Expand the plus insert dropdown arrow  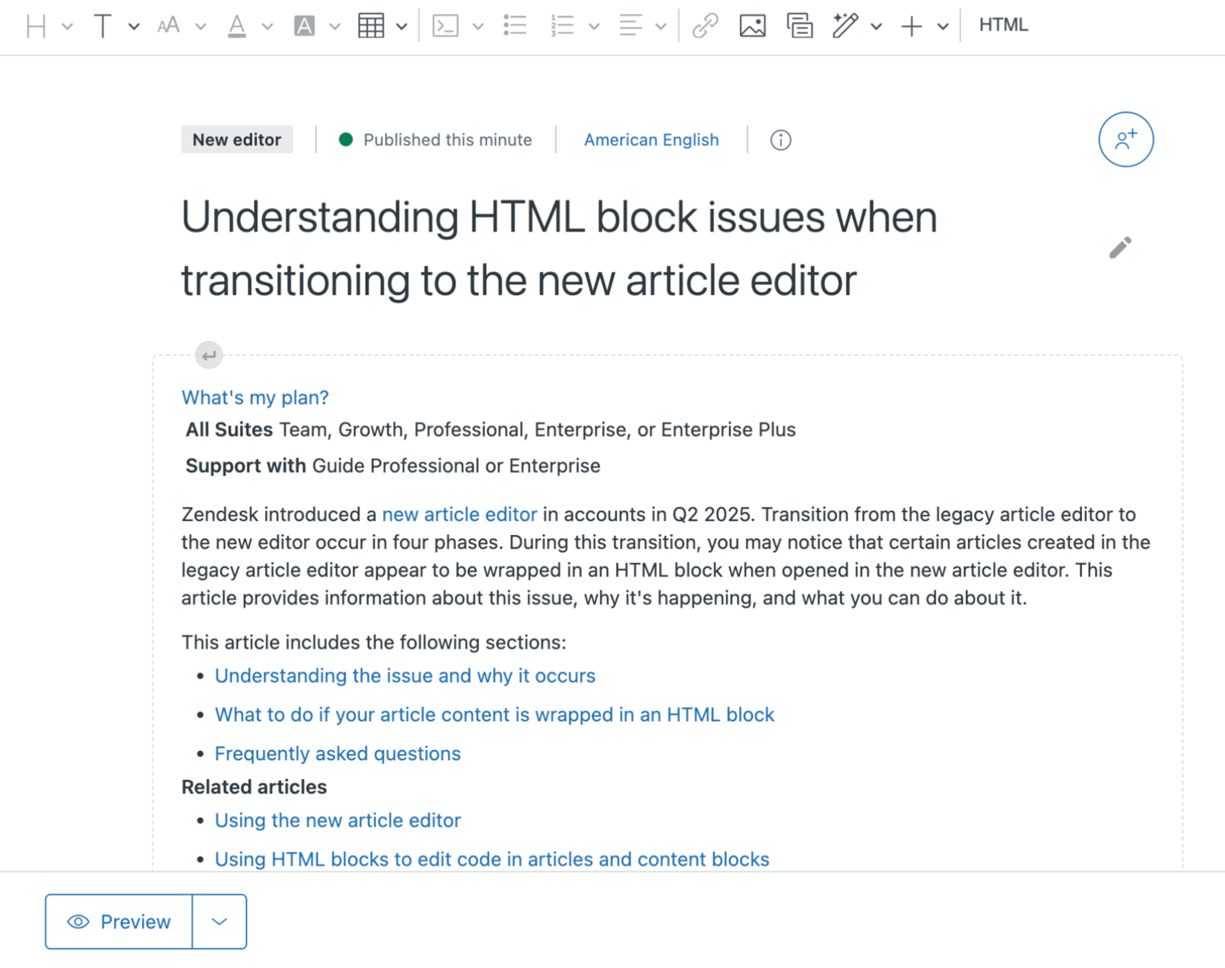(x=942, y=27)
